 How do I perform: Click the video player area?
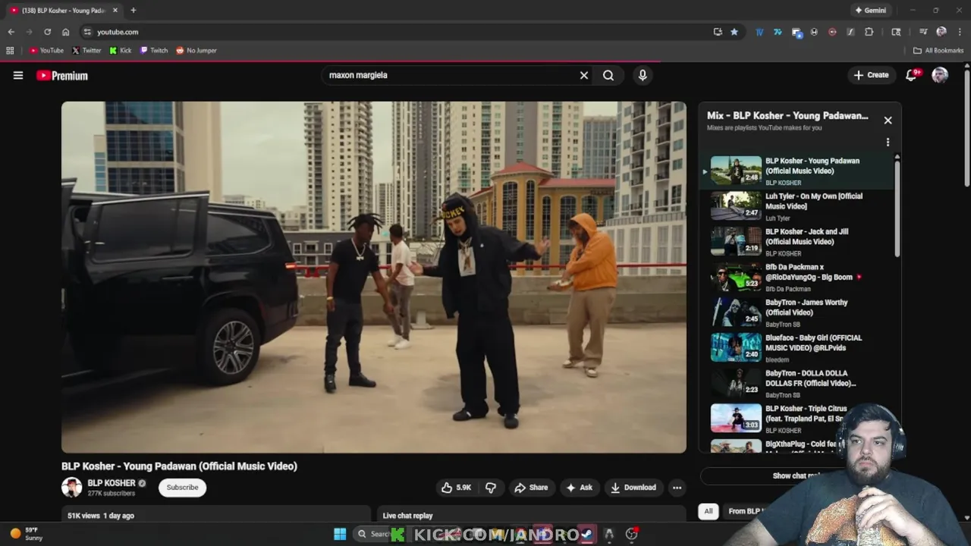click(x=374, y=278)
